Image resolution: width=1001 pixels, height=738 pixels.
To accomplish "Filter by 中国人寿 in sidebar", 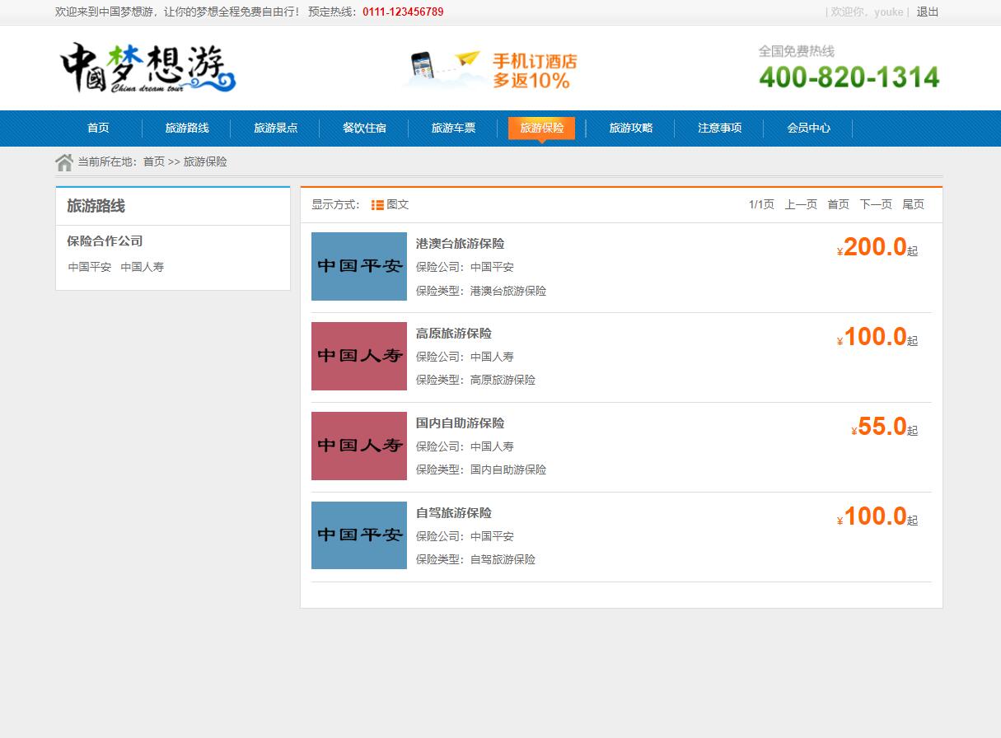I will coord(142,267).
